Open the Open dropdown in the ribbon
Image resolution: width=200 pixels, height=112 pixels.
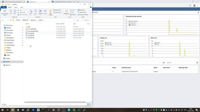click(x=72, y=10)
